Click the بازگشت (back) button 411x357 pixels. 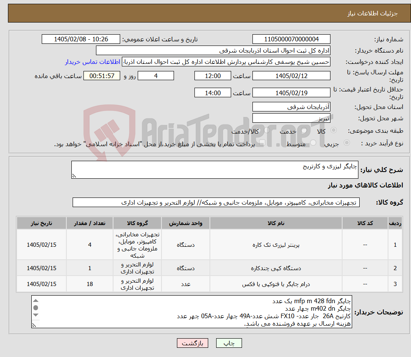[x=192, y=343]
